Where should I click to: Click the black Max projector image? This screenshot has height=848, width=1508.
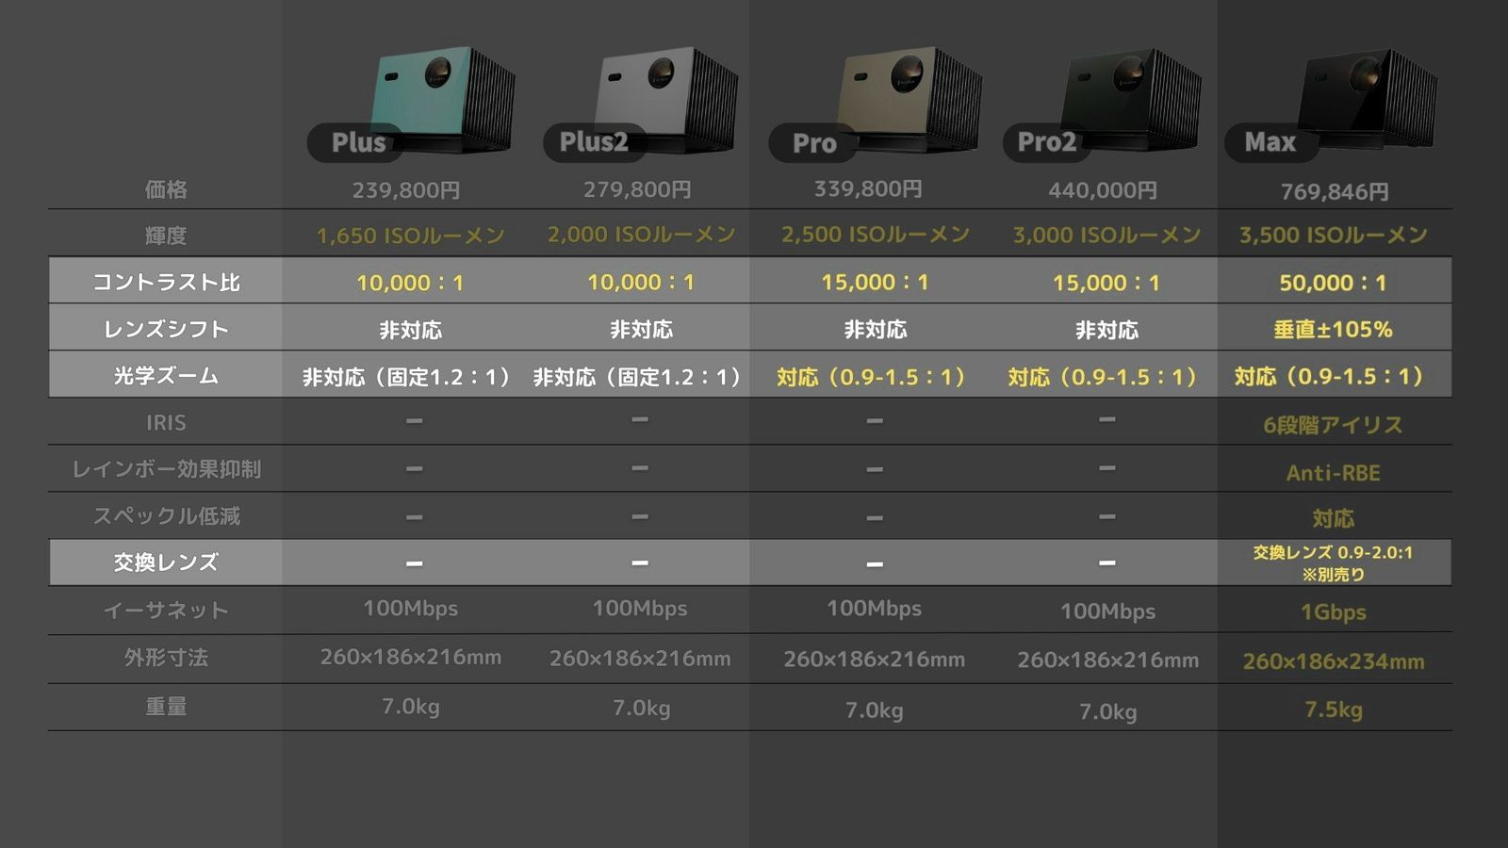[x=1367, y=99]
